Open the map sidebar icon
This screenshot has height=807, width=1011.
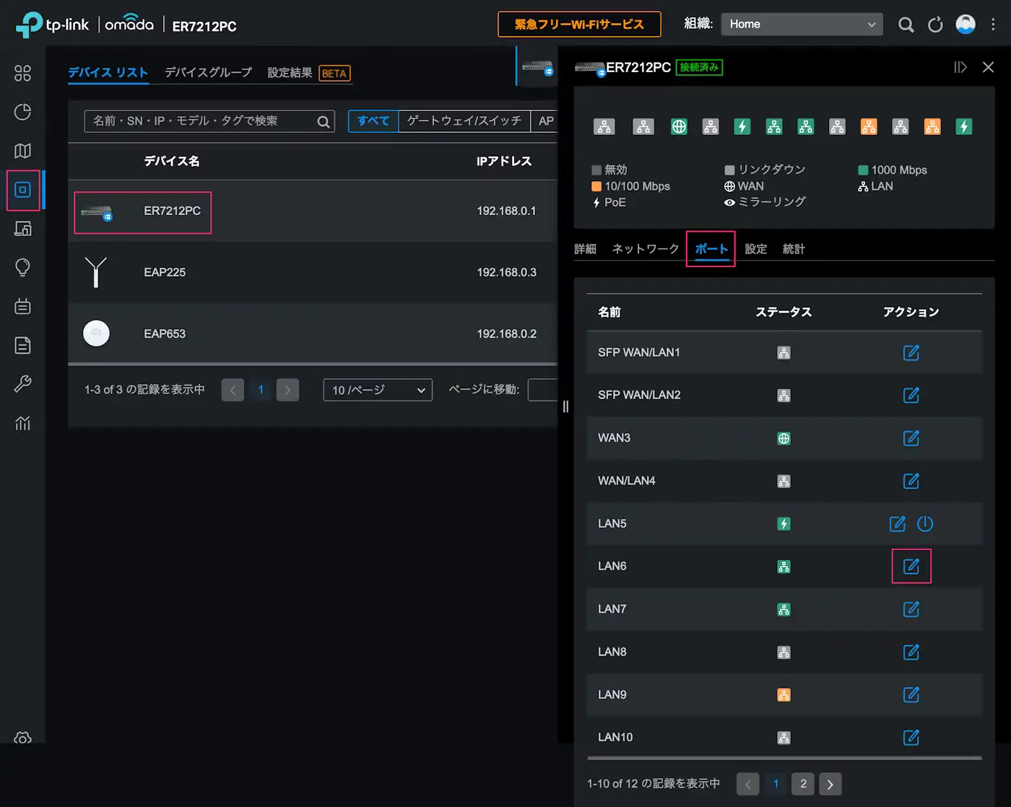(x=22, y=151)
